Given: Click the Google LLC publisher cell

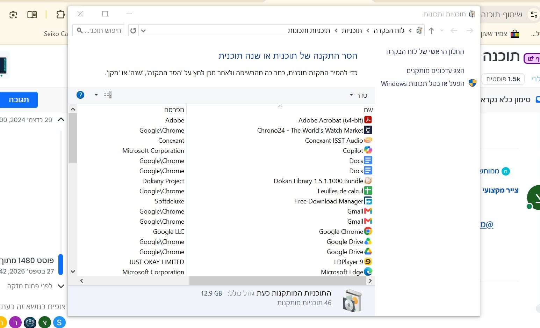Looking at the screenshot, I should click(x=168, y=232).
